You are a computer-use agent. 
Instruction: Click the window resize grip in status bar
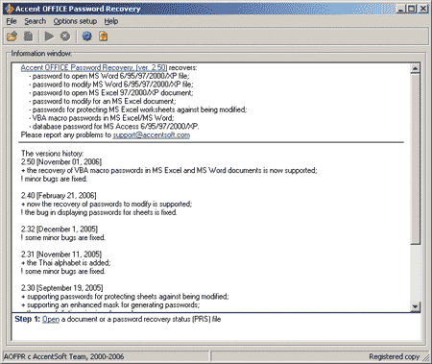click(x=425, y=357)
